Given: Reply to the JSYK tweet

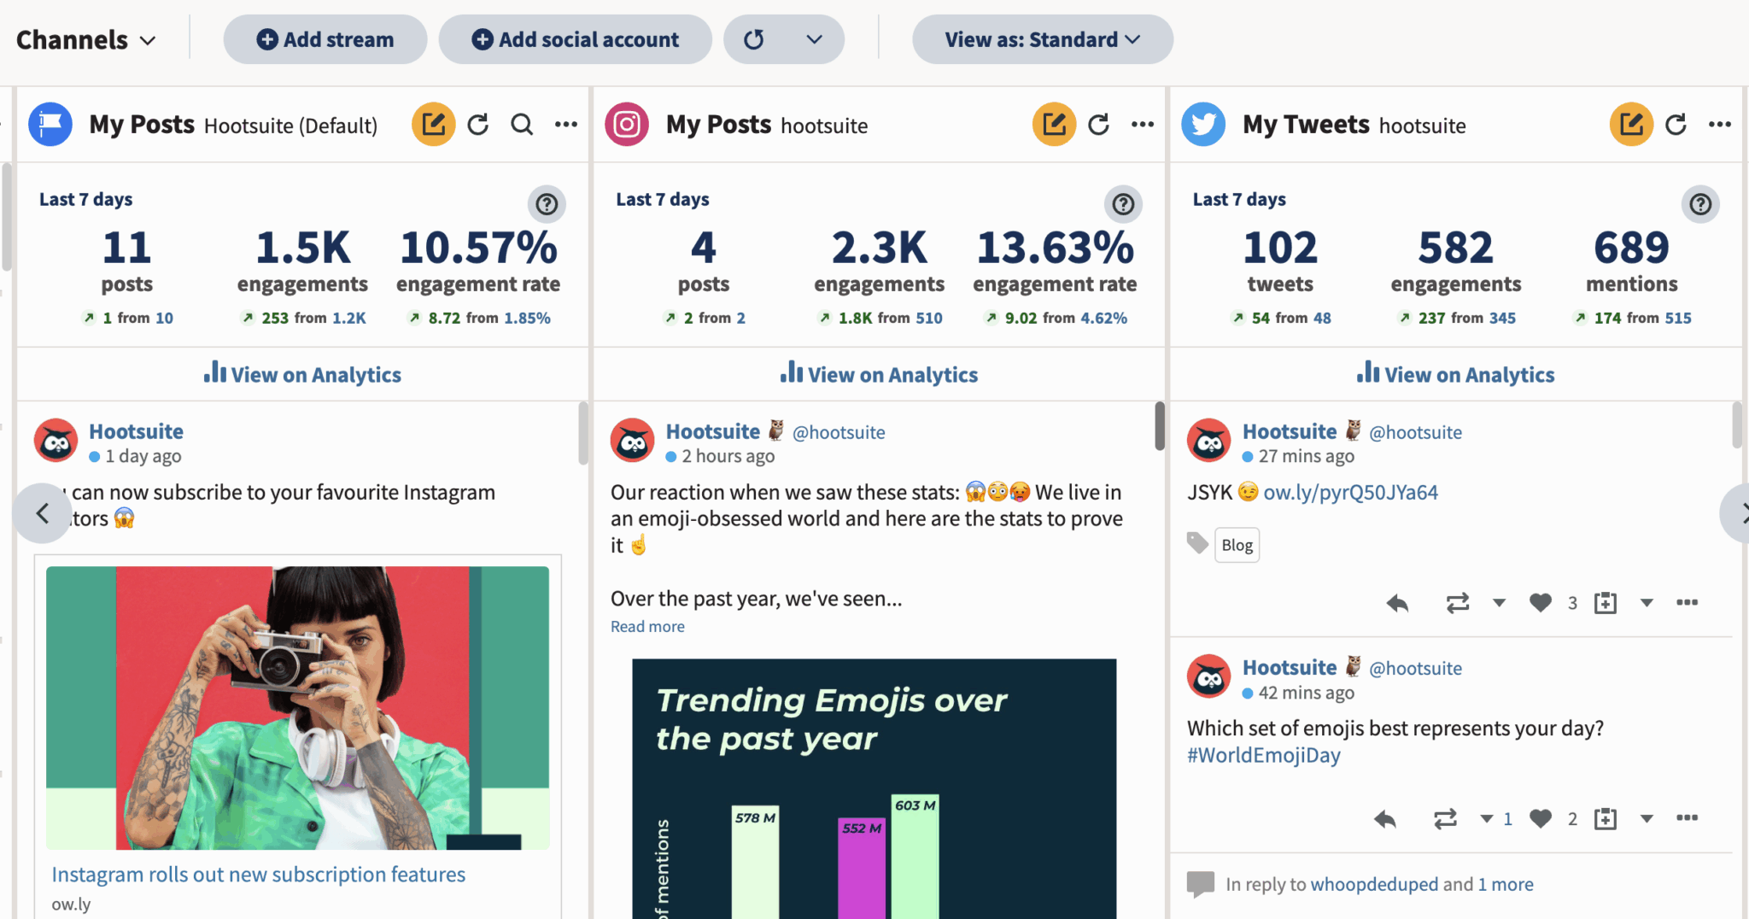Looking at the screenshot, I should point(1397,602).
